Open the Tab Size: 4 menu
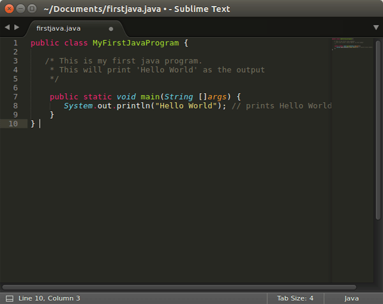This screenshot has height=304, width=383. (295, 298)
